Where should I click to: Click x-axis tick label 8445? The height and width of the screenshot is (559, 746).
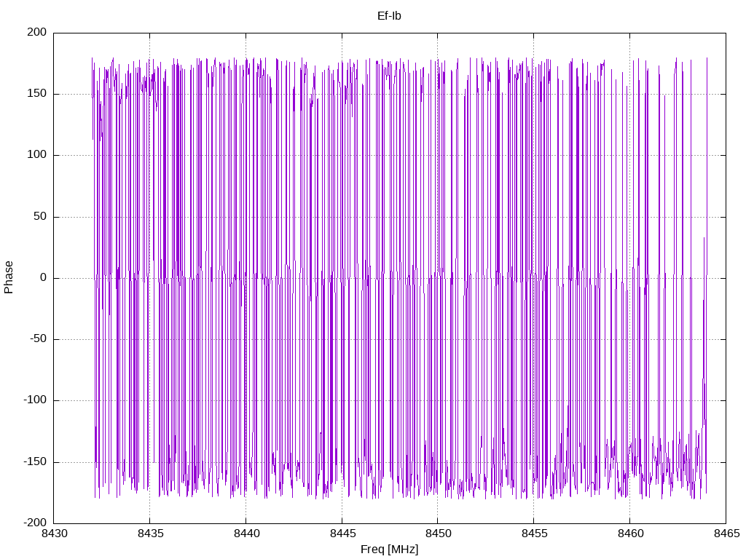point(342,534)
